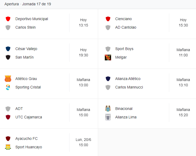Click the Alianza Lima striped crest
Screen dimensions: 196x156
108,117
